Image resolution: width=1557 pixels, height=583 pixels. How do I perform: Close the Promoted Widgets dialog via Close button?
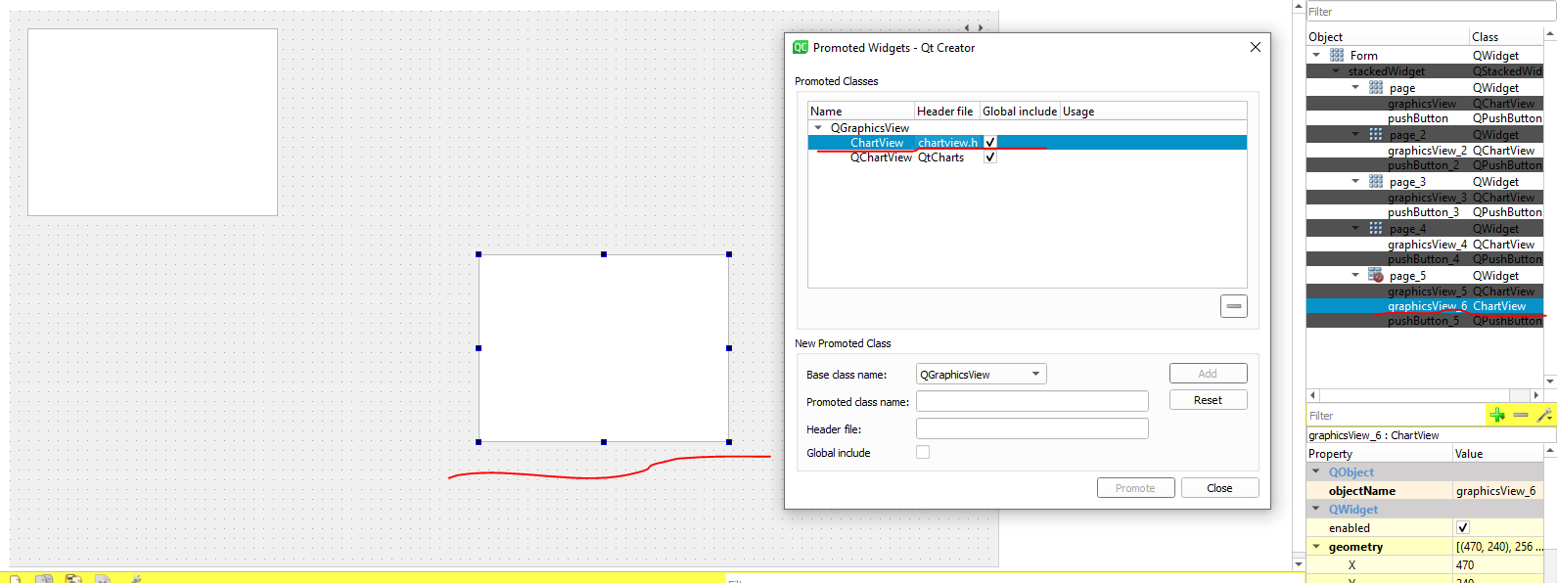tap(1219, 487)
